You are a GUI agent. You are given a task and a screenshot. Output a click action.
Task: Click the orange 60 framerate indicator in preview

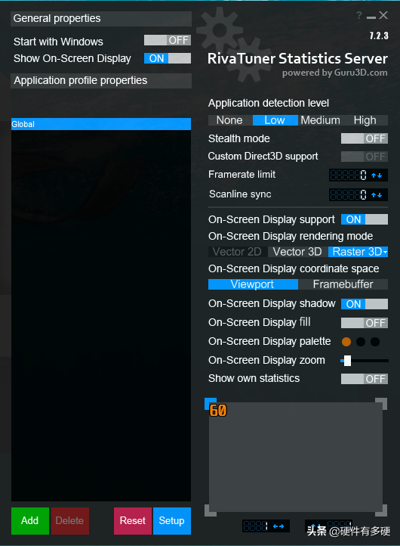pyautogui.click(x=218, y=411)
